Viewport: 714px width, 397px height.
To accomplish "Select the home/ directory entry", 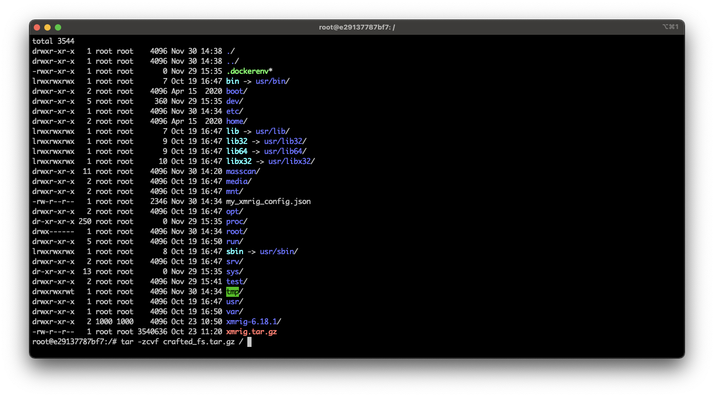I will coord(237,121).
